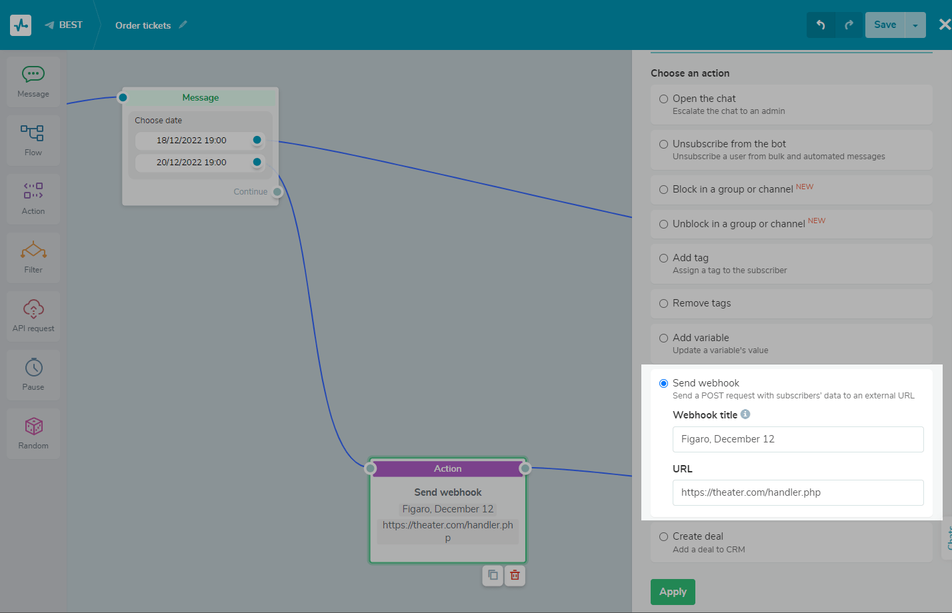
Task: Click the undo arrow in top bar
Action: pos(821,25)
